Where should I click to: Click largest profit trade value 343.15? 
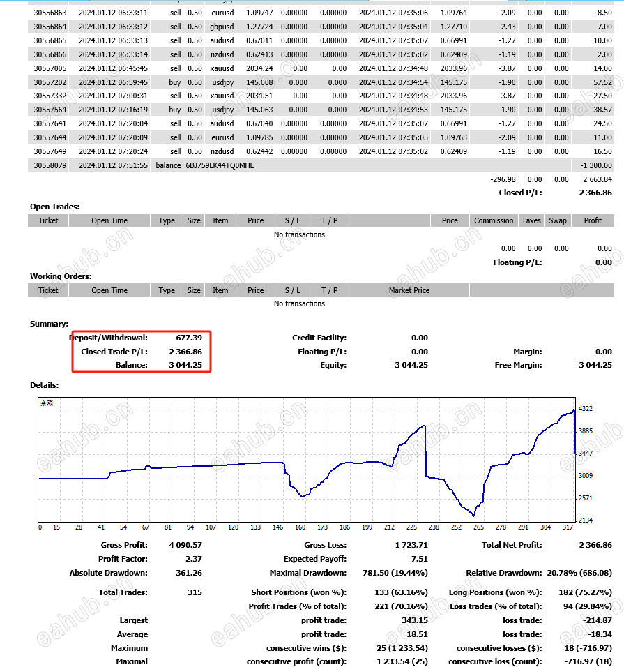click(415, 621)
